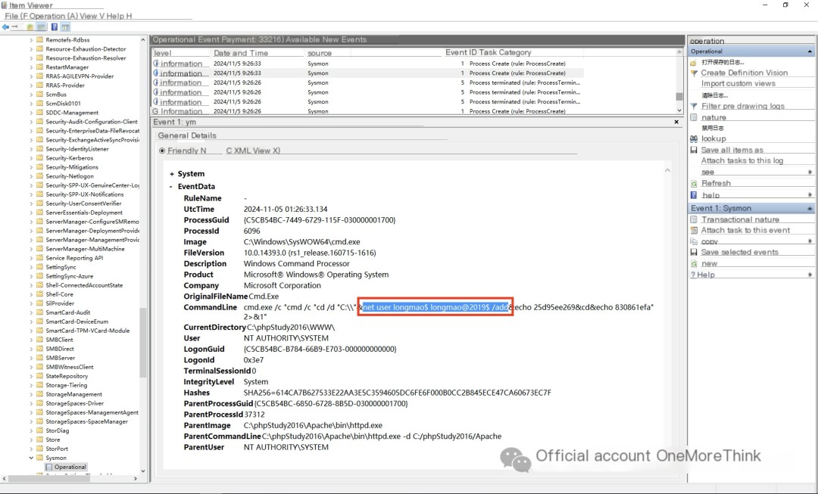
Task: Click the Attach task to this event icon
Action: tap(694, 230)
